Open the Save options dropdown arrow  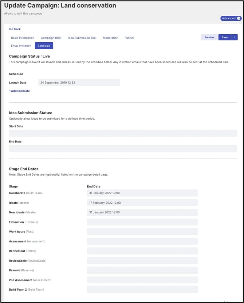coord(235,37)
